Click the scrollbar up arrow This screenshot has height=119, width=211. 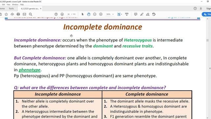tap(207, 19)
